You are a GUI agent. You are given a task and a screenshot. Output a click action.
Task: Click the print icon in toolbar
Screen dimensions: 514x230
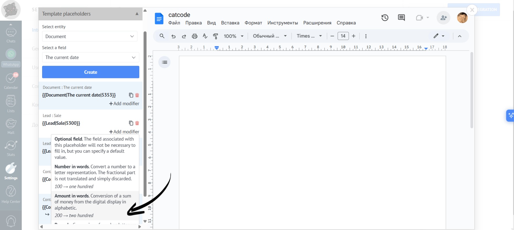pyautogui.click(x=195, y=36)
